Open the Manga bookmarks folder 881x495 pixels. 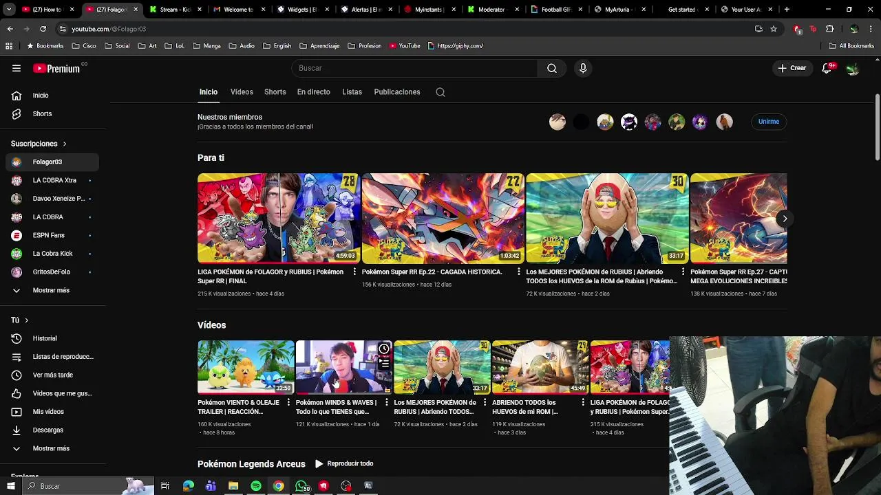click(206, 46)
